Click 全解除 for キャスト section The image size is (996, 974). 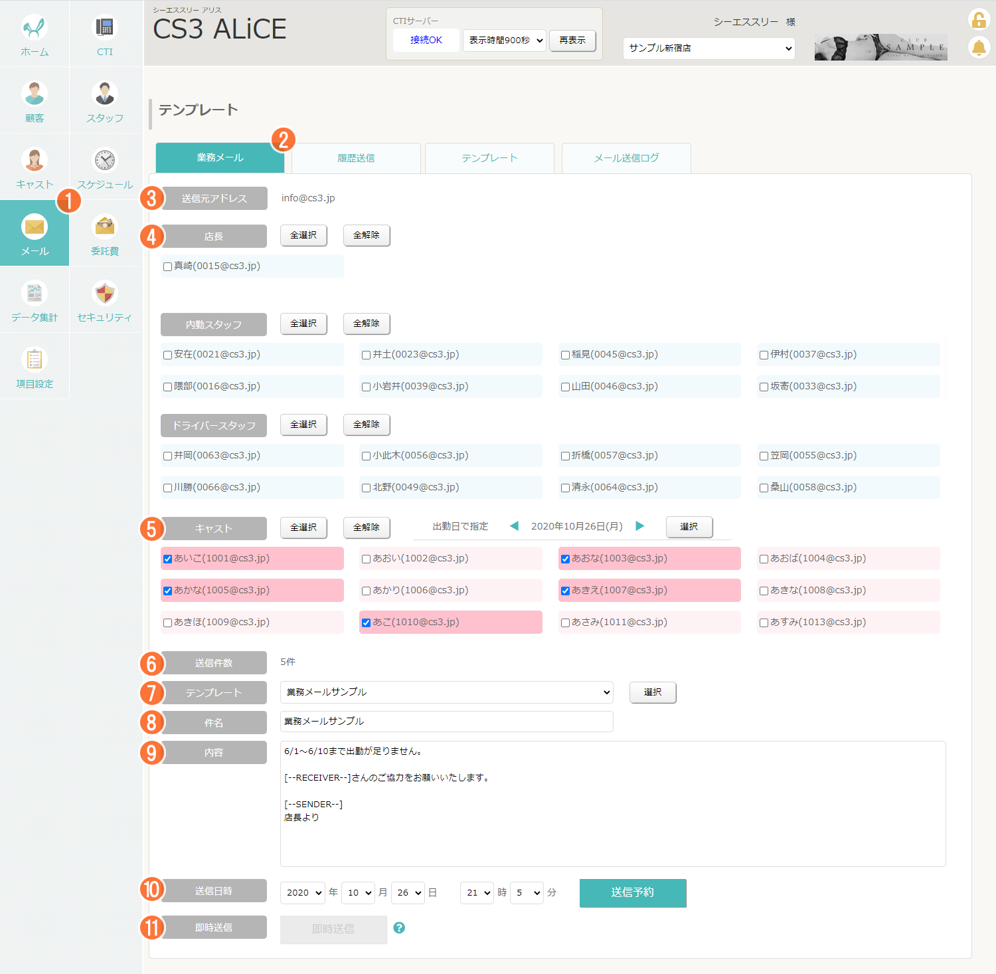(x=367, y=528)
